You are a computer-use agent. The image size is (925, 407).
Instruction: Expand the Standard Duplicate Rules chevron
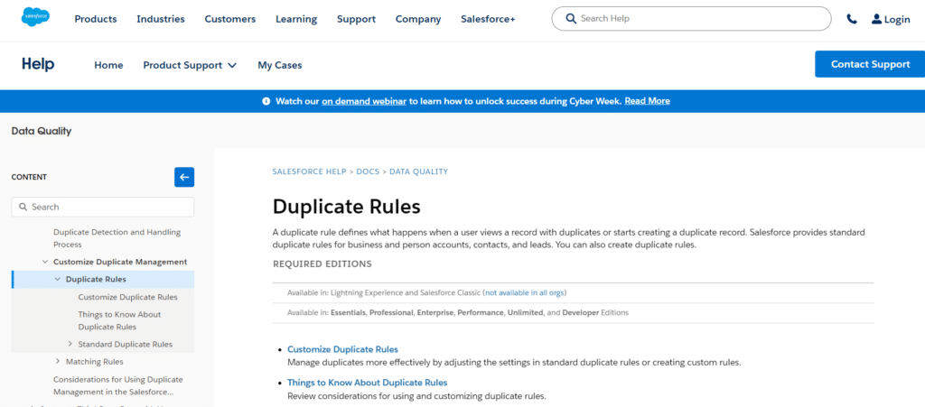point(70,344)
